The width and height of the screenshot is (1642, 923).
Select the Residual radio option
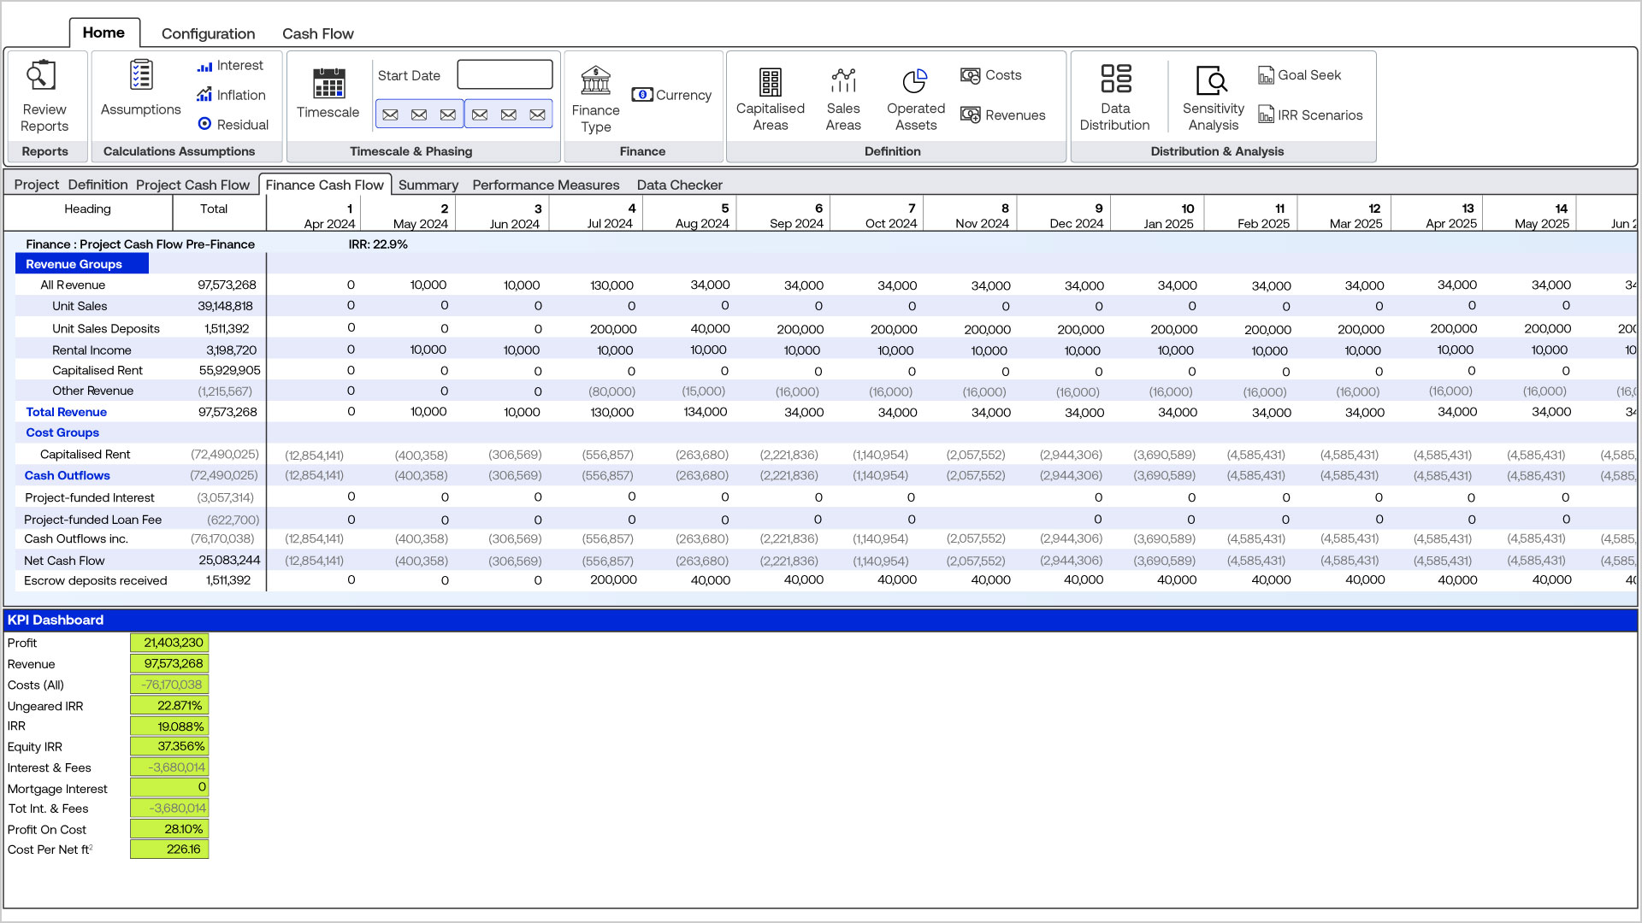(204, 124)
